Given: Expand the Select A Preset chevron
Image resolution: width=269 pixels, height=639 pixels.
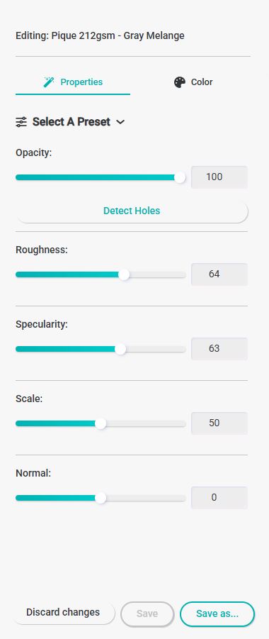Looking at the screenshot, I should pos(120,122).
